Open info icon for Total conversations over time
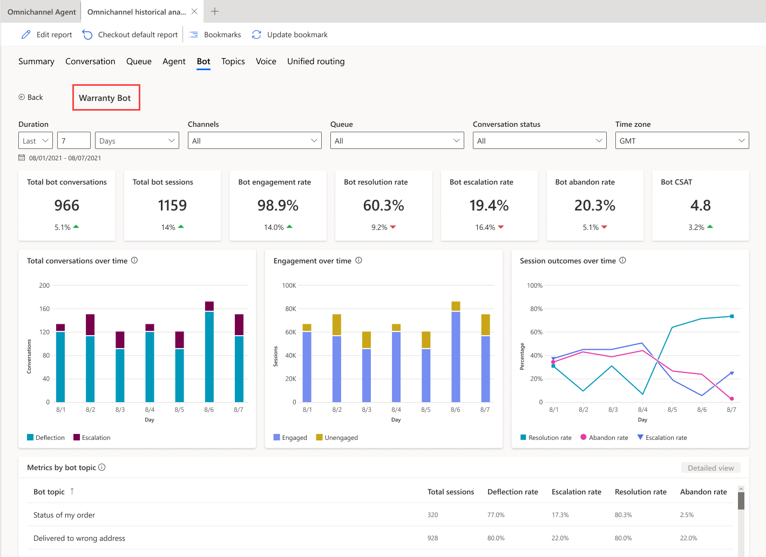The image size is (766, 557). [134, 260]
